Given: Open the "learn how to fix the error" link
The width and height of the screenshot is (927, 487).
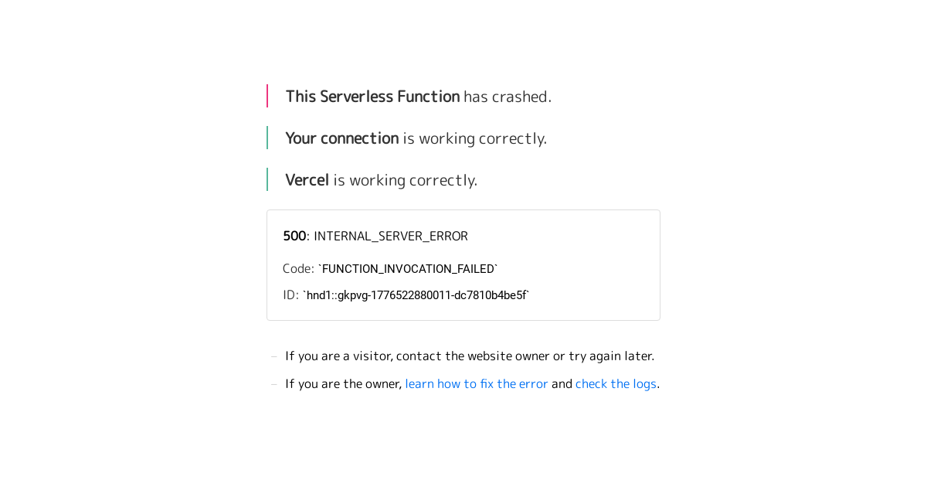Looking at the screenshot, I should tap(476, 384).
